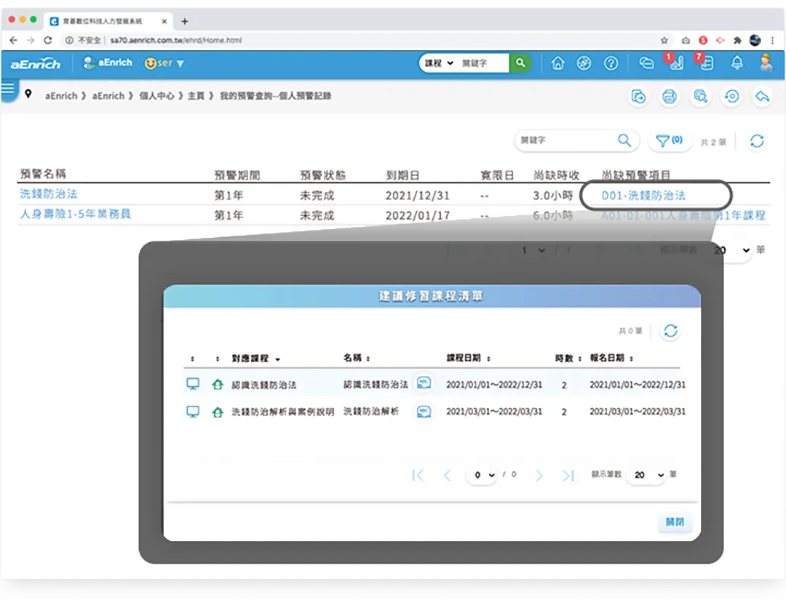Viewport: 786px width, 600px height.
Task: Click the 關鍵字 field above the table
Action: pos(565,140)
